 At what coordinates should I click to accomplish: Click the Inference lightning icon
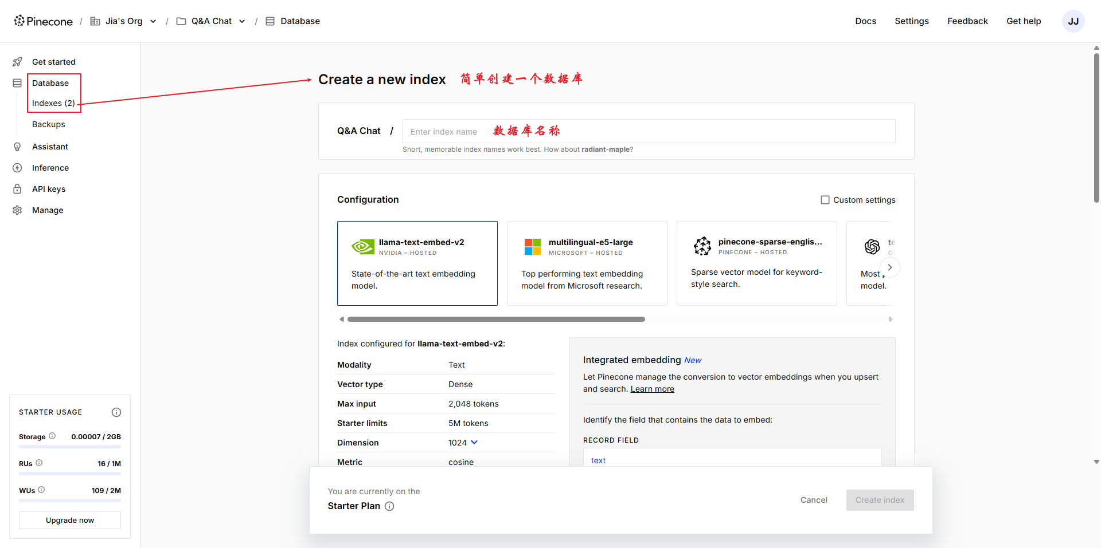[17, 168]
